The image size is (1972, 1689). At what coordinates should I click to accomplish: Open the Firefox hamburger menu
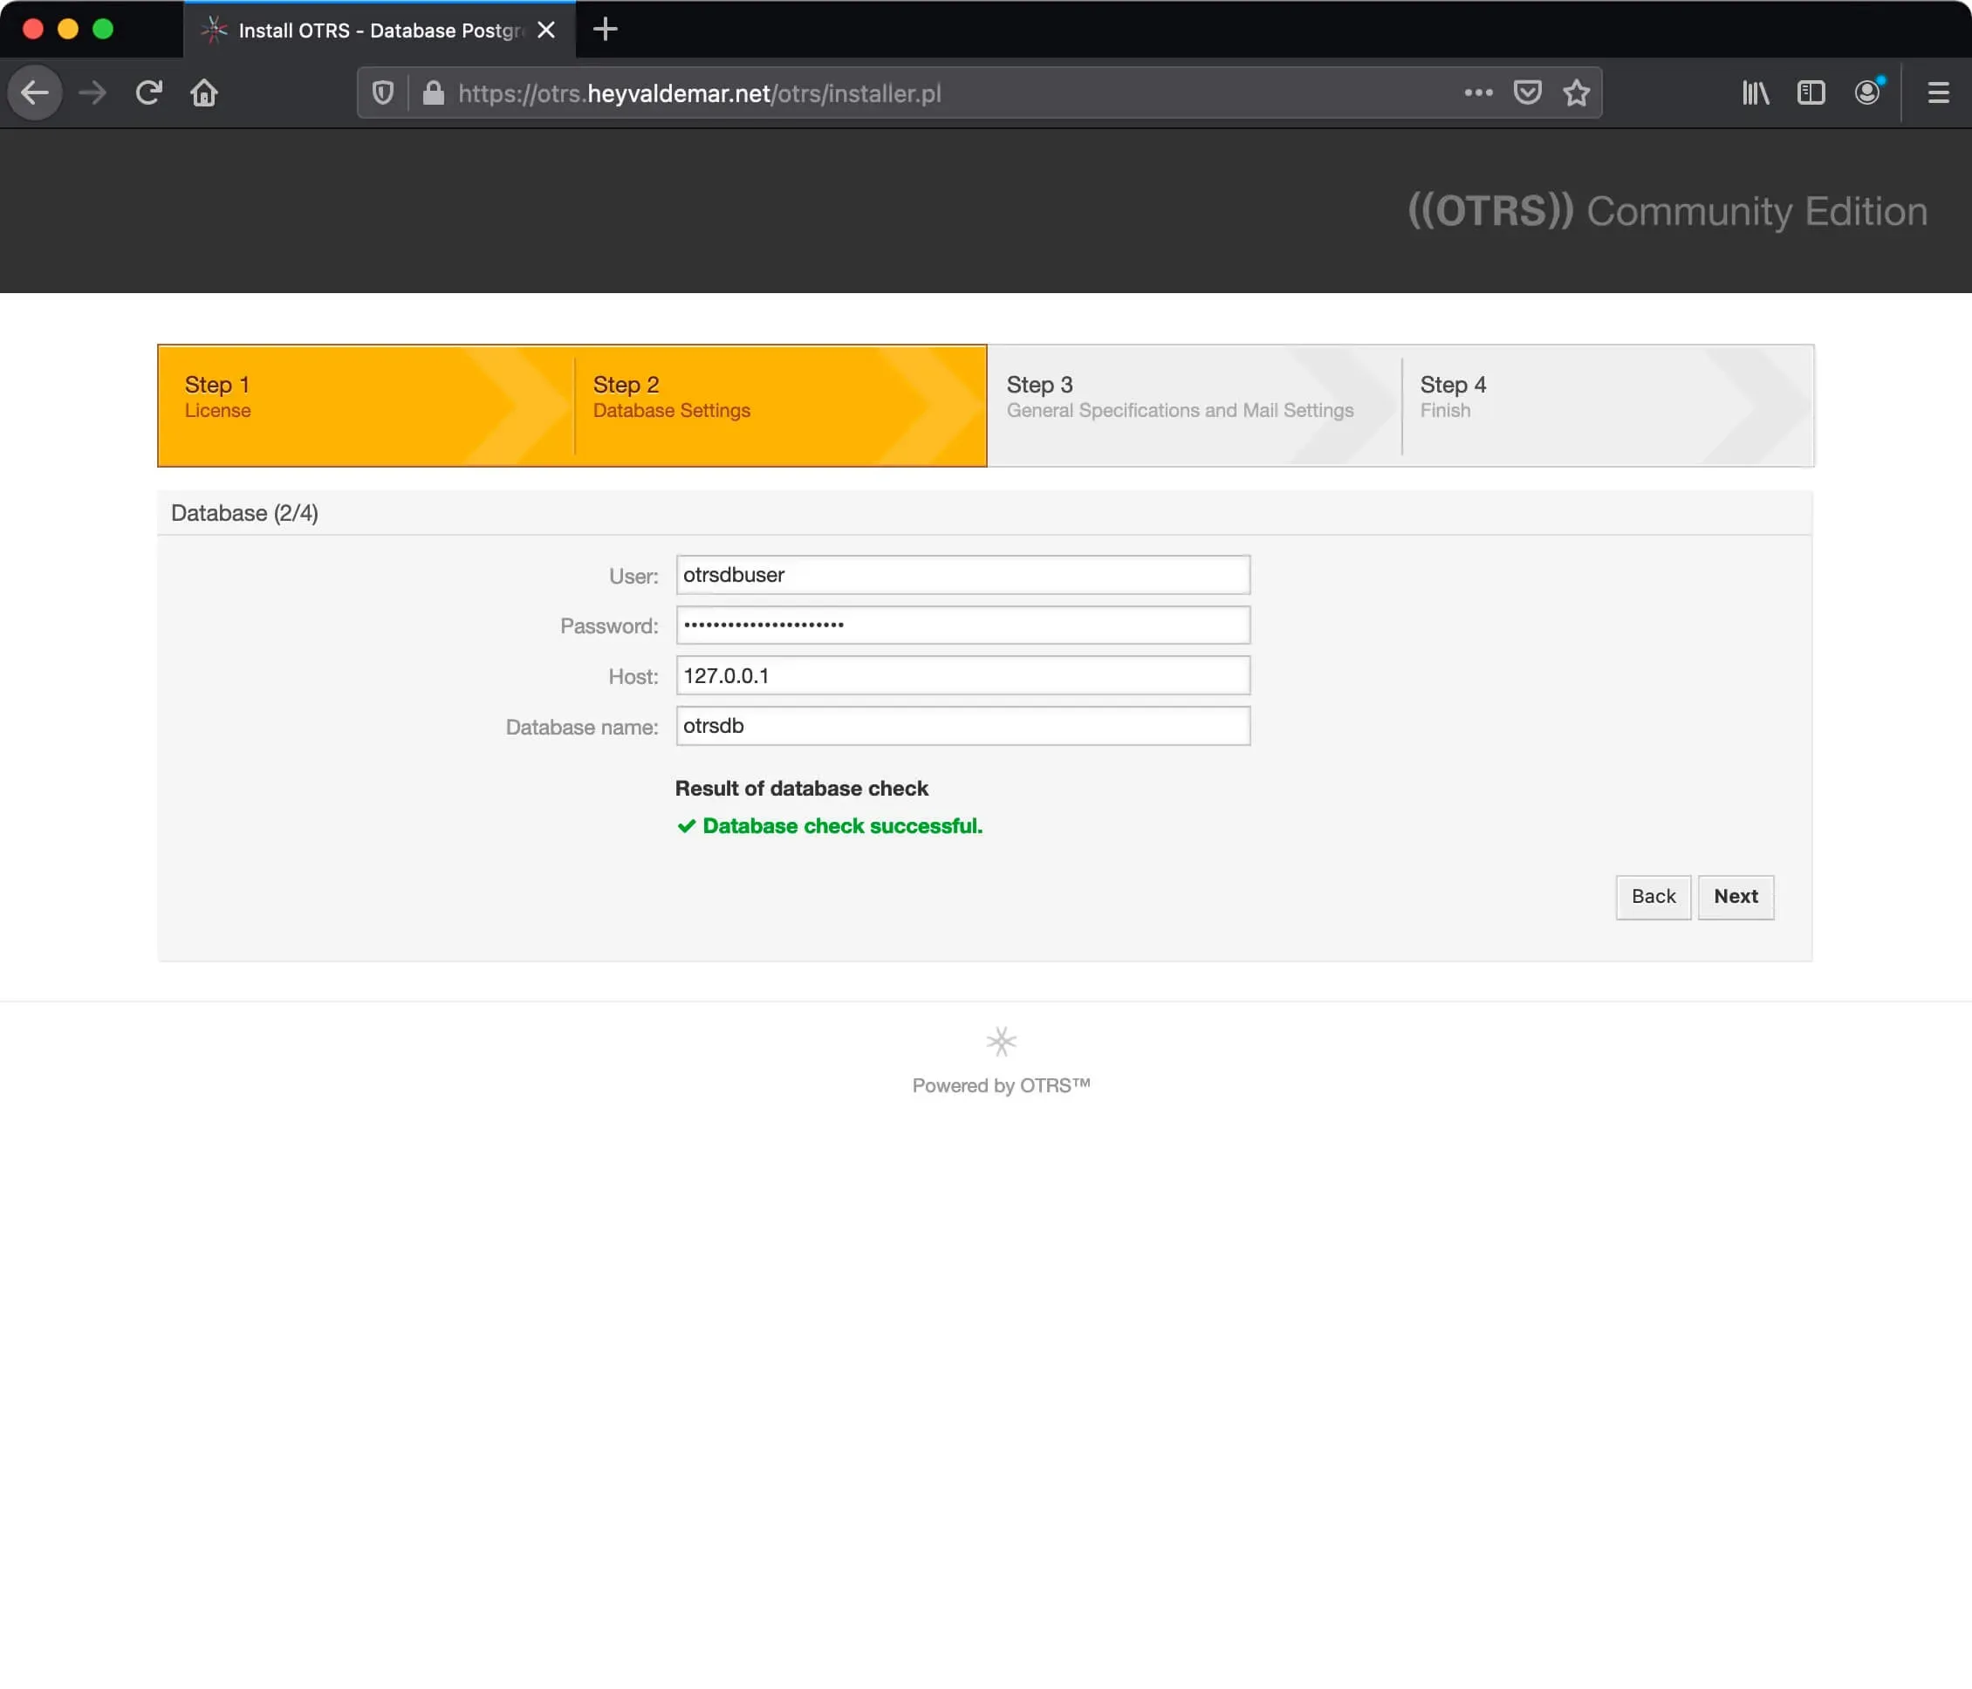tap(1938, 92)
